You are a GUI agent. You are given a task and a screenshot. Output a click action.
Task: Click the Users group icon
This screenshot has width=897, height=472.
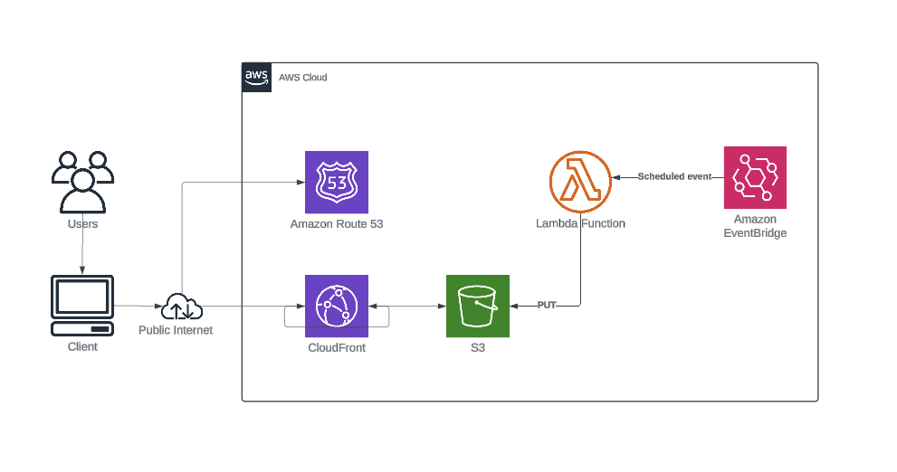pos(83,183)
